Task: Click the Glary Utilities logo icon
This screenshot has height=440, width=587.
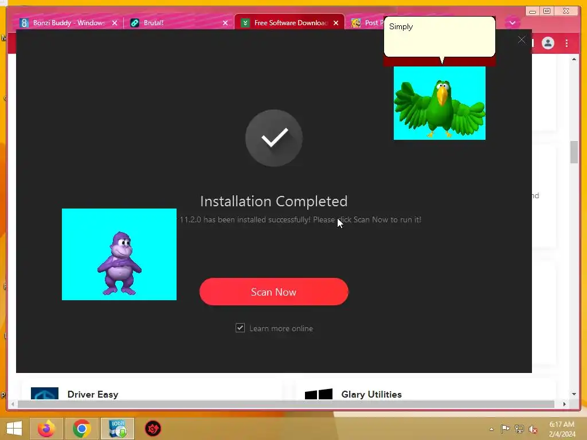Action: (319, 394)
